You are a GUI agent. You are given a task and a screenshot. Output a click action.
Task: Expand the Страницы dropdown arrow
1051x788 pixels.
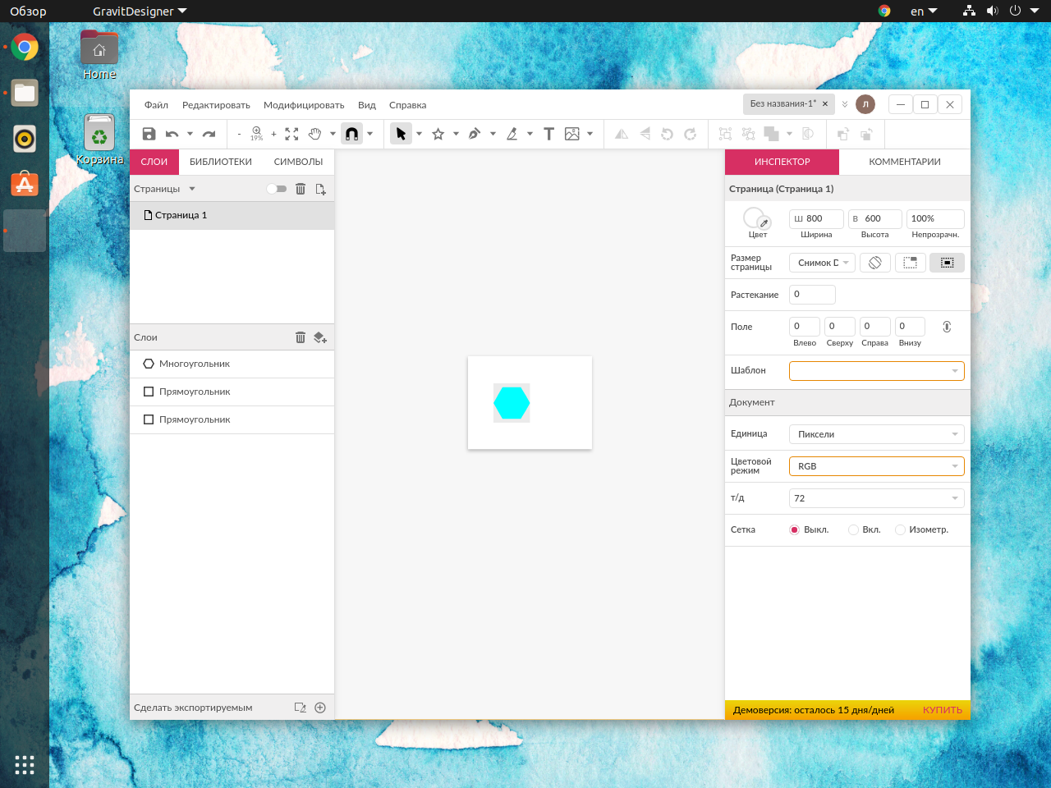coord(192,189)
